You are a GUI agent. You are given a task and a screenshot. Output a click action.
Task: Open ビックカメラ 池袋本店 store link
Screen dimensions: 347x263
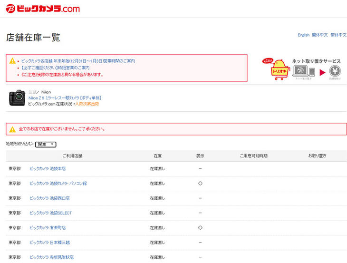[x=48, y=169]
